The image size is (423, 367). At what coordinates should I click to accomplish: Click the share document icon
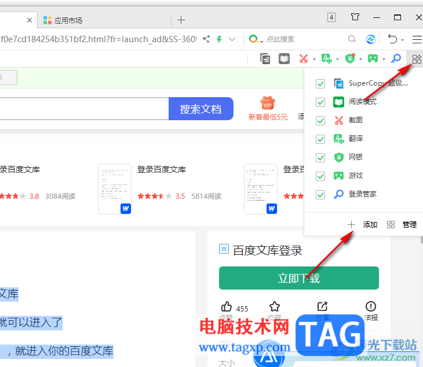point(322,306)
